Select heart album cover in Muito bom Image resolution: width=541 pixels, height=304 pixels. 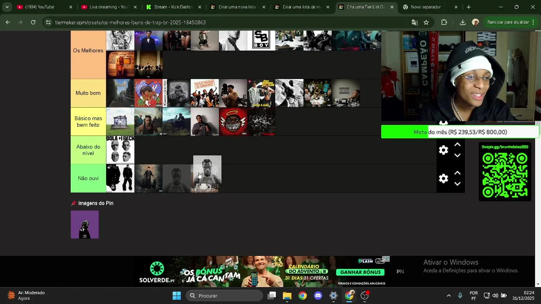click(x=148, y=93)
